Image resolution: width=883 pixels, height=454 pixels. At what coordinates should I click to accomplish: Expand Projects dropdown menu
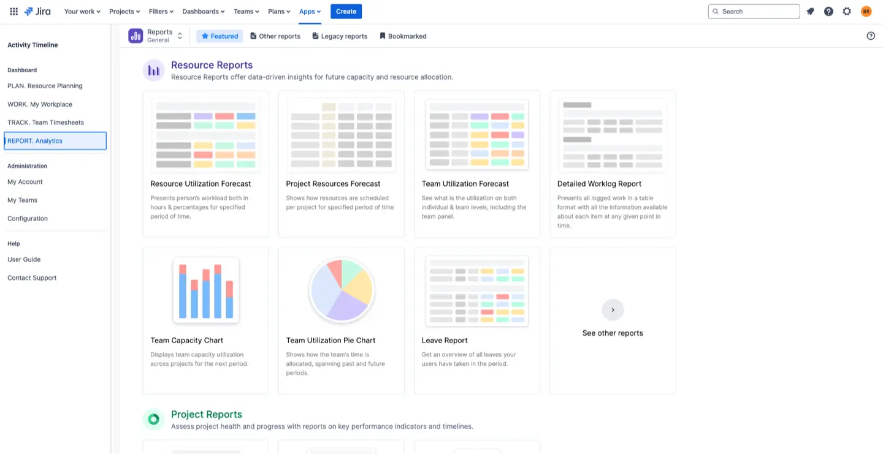click(124, 11)
